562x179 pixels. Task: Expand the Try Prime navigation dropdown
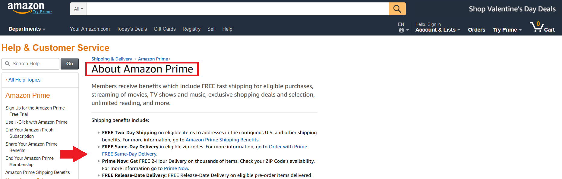pos(507,30)
